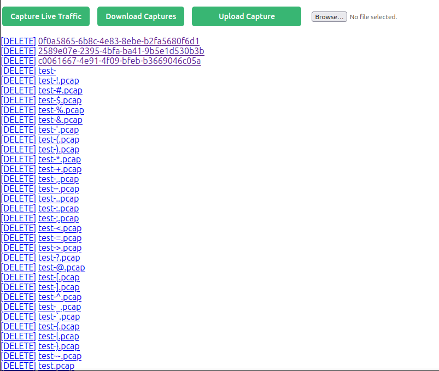Open the test-{.pcap file
This screenshot has height=371, width=439.
pos(58,326)
